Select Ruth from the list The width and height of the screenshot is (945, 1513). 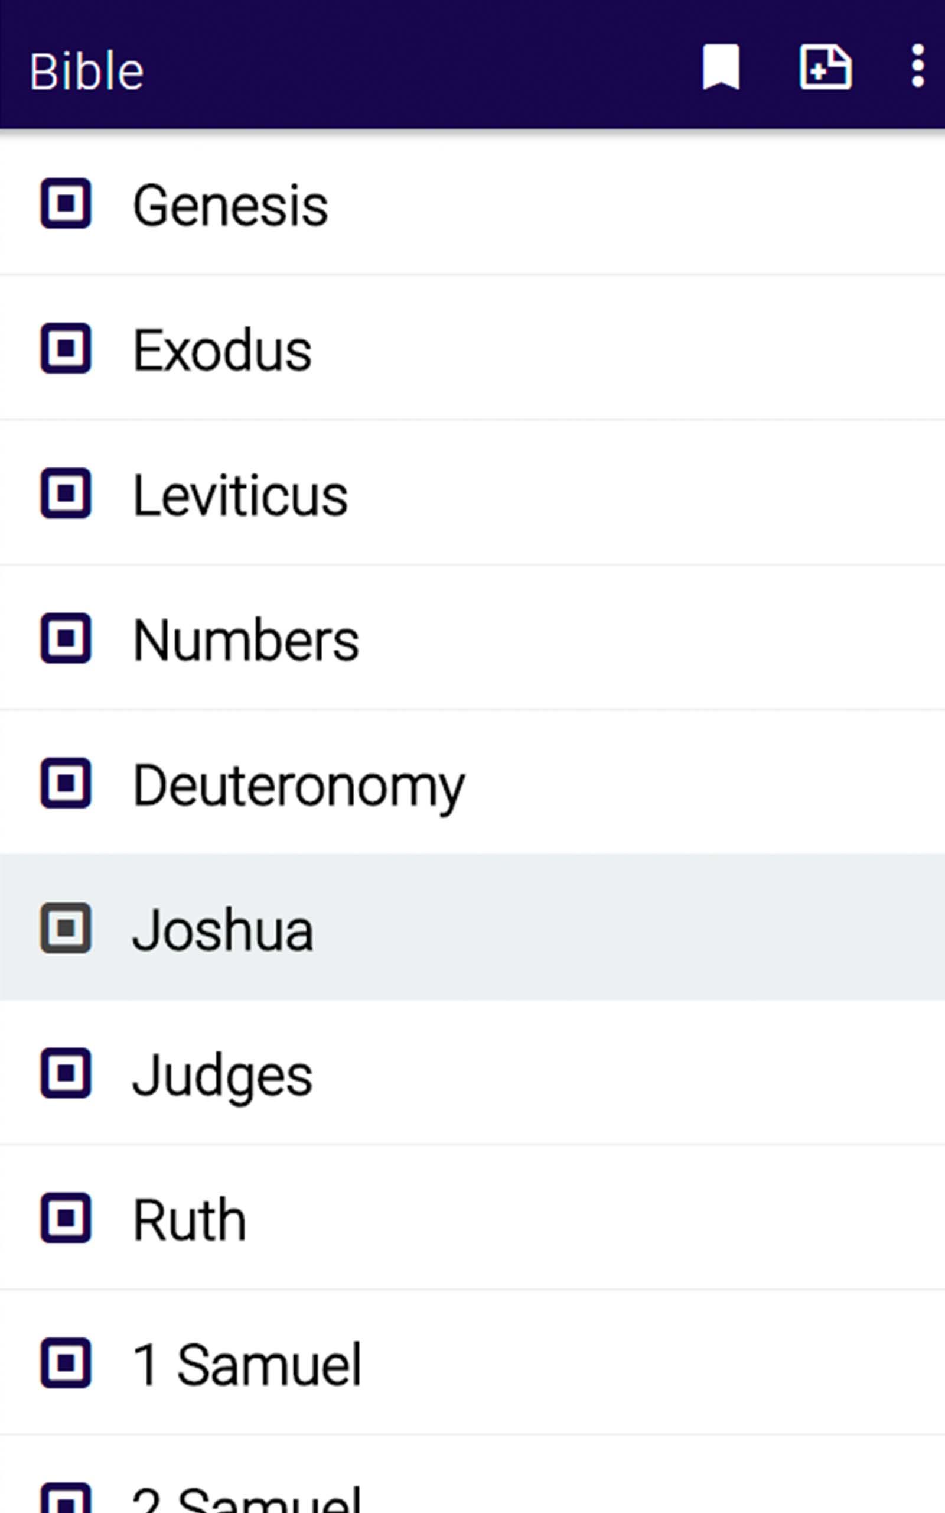tap(472, 1218)
